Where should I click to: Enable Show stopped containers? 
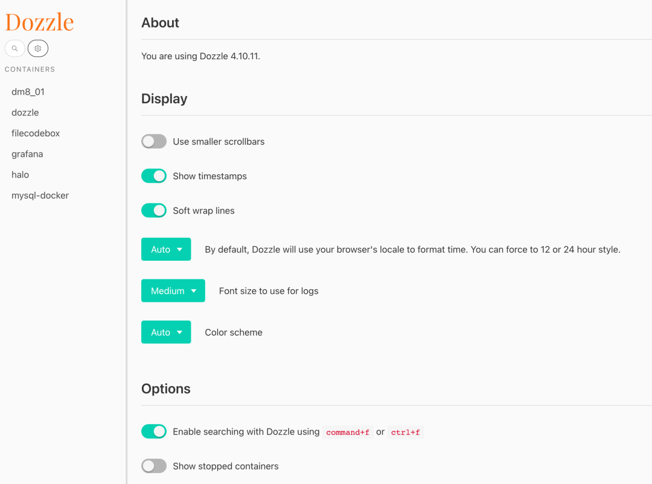coord(154,466)
